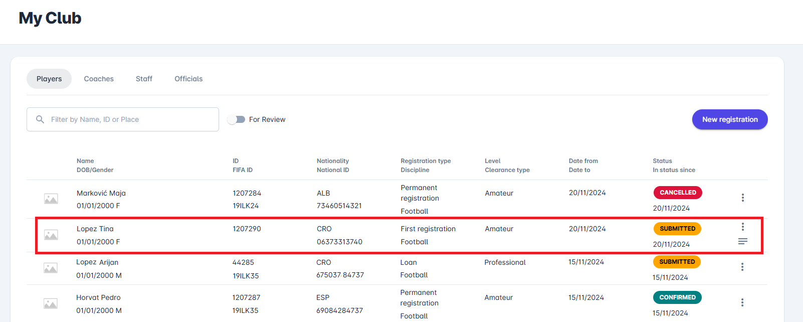Open three-dot menu for Lopez Tina
803x322 pixels.
tap(742, 227)
